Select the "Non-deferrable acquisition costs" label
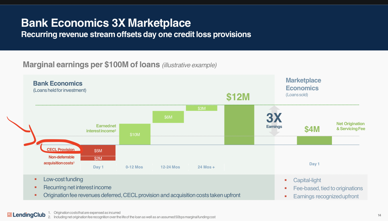The image size is (388, 221). (x=59, y=160)
